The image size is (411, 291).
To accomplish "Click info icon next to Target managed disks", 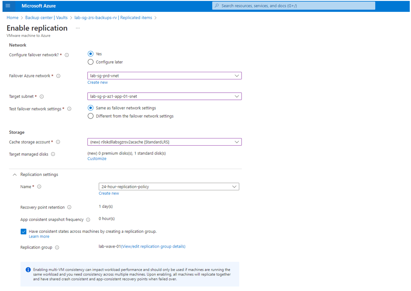I will 53,154.
